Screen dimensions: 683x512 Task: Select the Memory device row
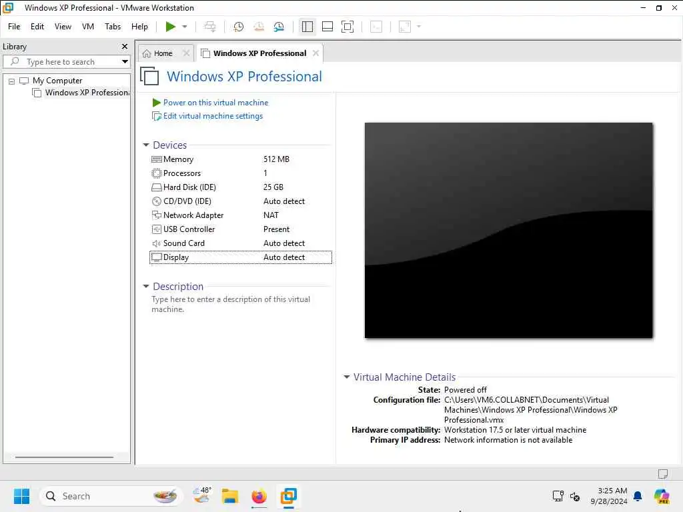241,159
